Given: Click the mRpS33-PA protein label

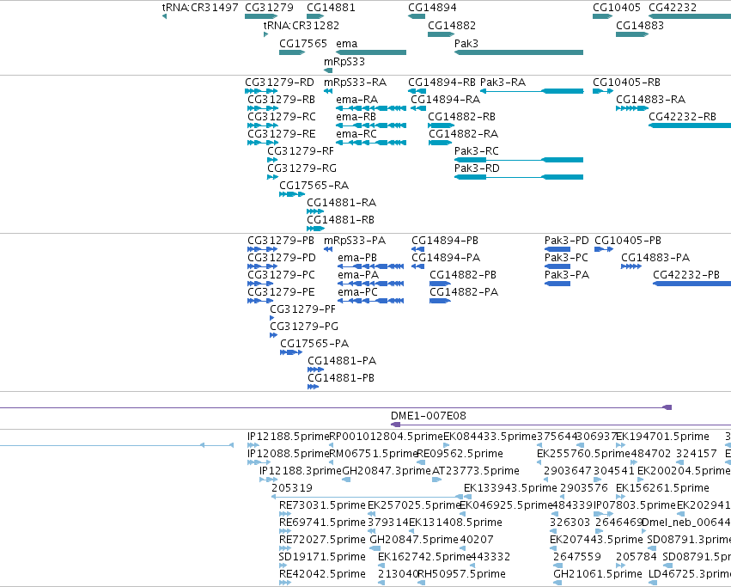Looking at the screenshot, I should [x=355, y=241].
